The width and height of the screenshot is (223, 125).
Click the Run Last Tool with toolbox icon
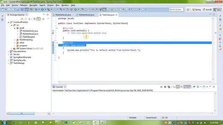click(48, 9)
